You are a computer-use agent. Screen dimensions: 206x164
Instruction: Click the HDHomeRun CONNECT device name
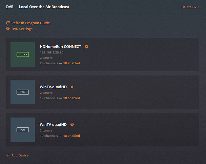pyautogui.click(x=60, y=47)
